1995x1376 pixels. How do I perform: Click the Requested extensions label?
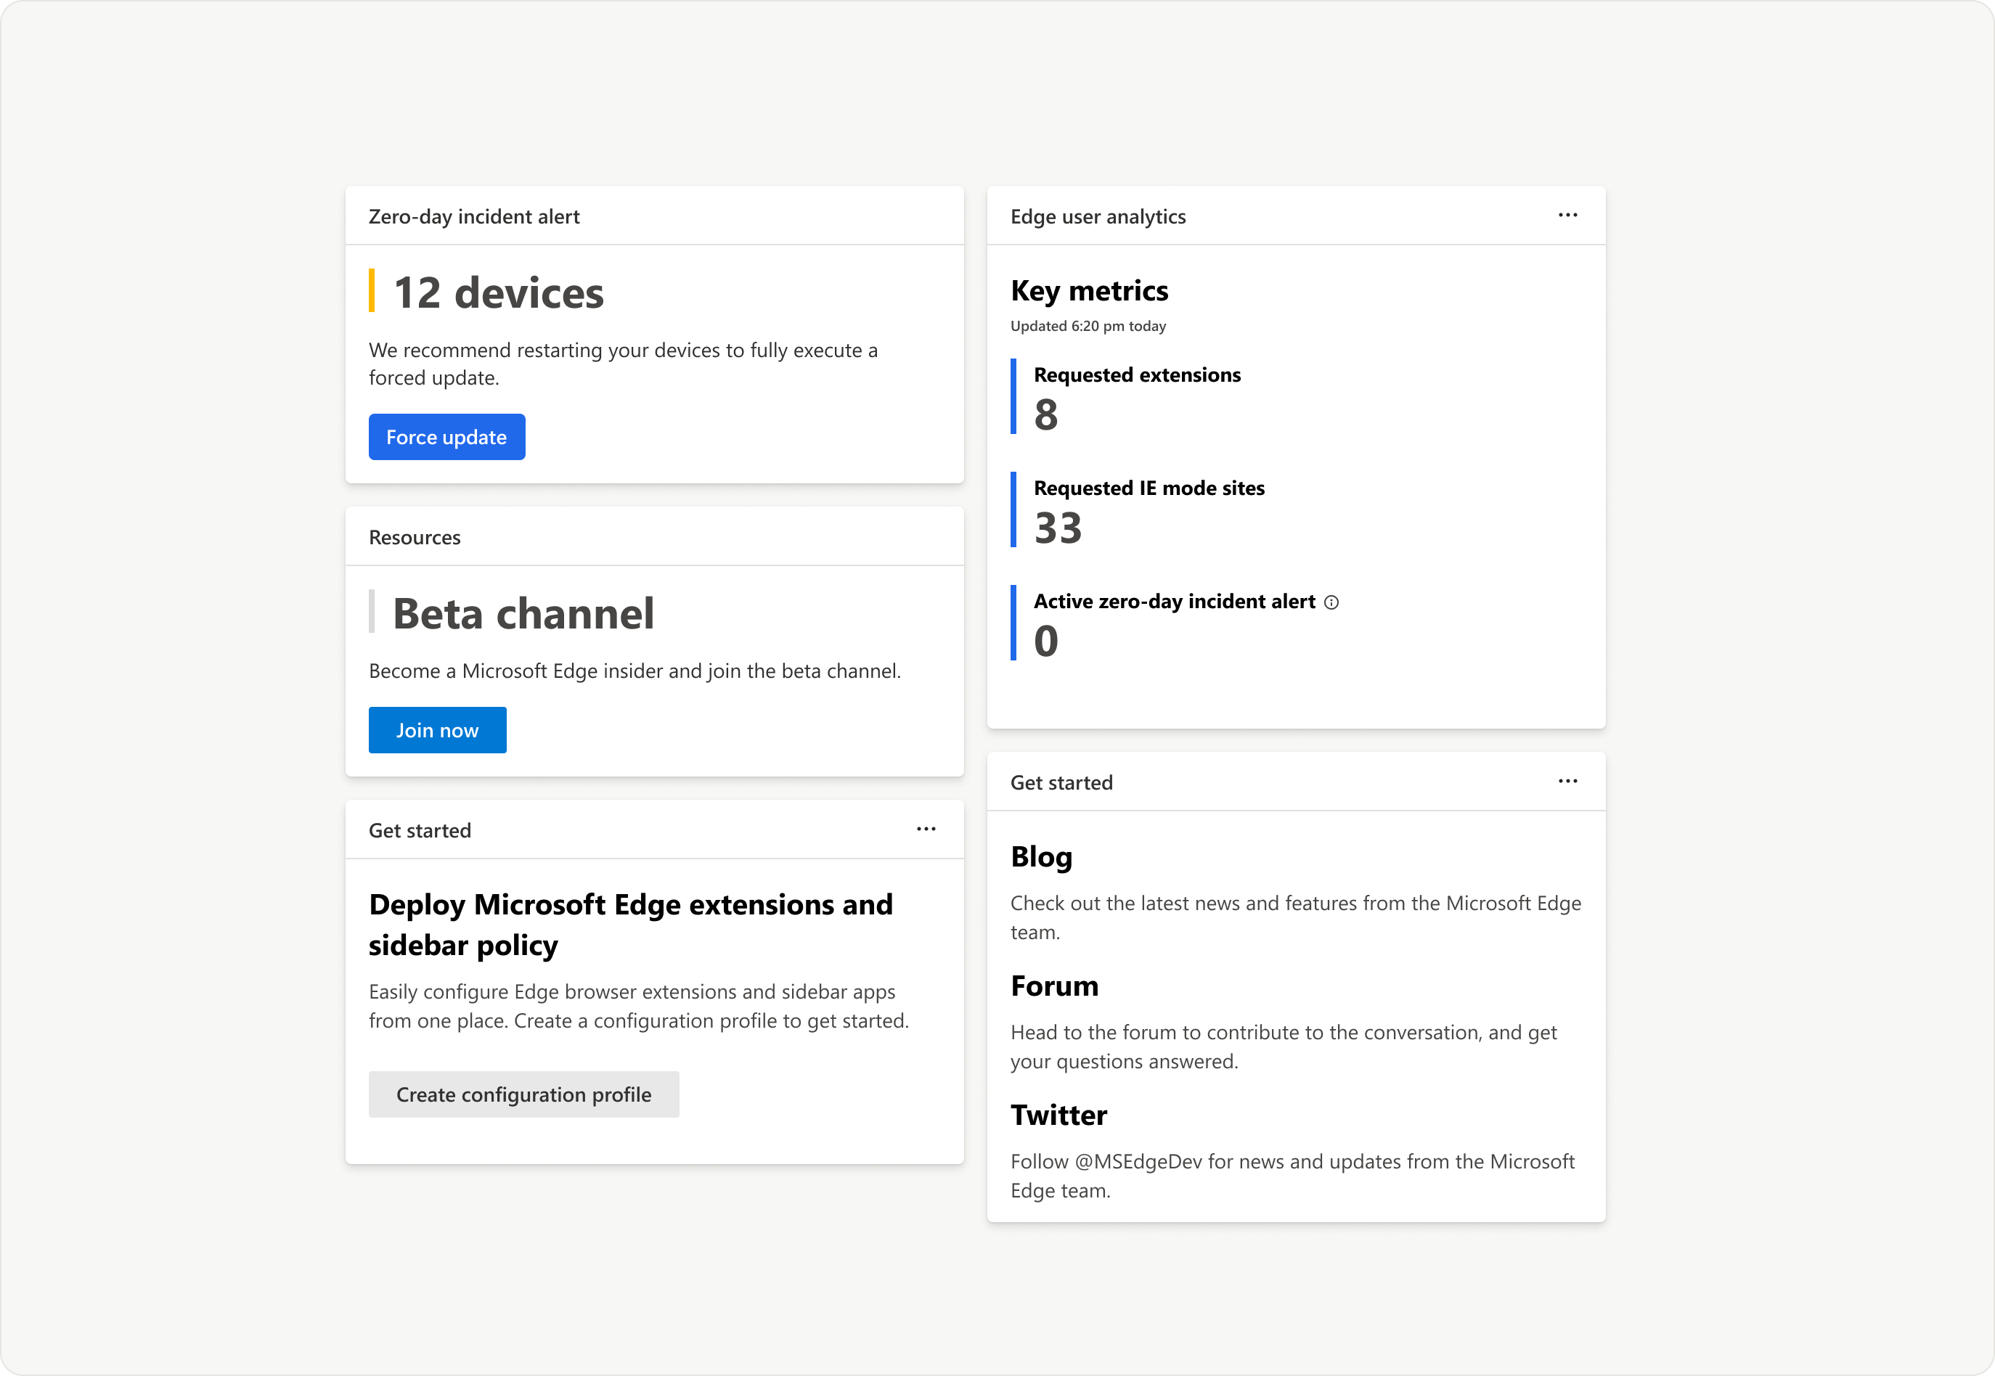[1137, 375]
